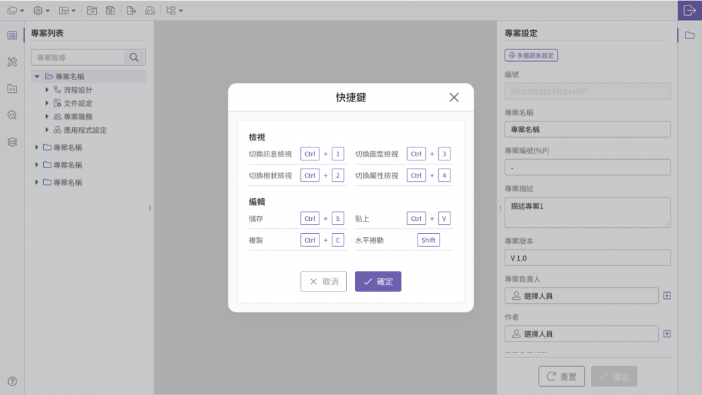Click the 專案搜尋 search input field
The width and height of the screenshot is (702, 395).
point(77,58)
